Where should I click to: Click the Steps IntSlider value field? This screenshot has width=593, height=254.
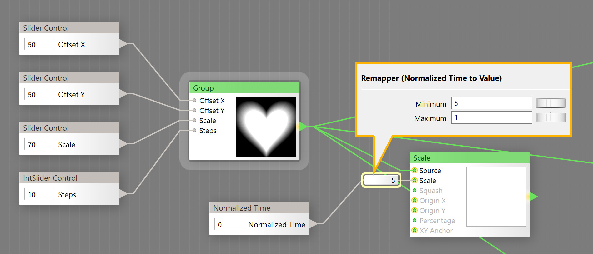[39, 194]
